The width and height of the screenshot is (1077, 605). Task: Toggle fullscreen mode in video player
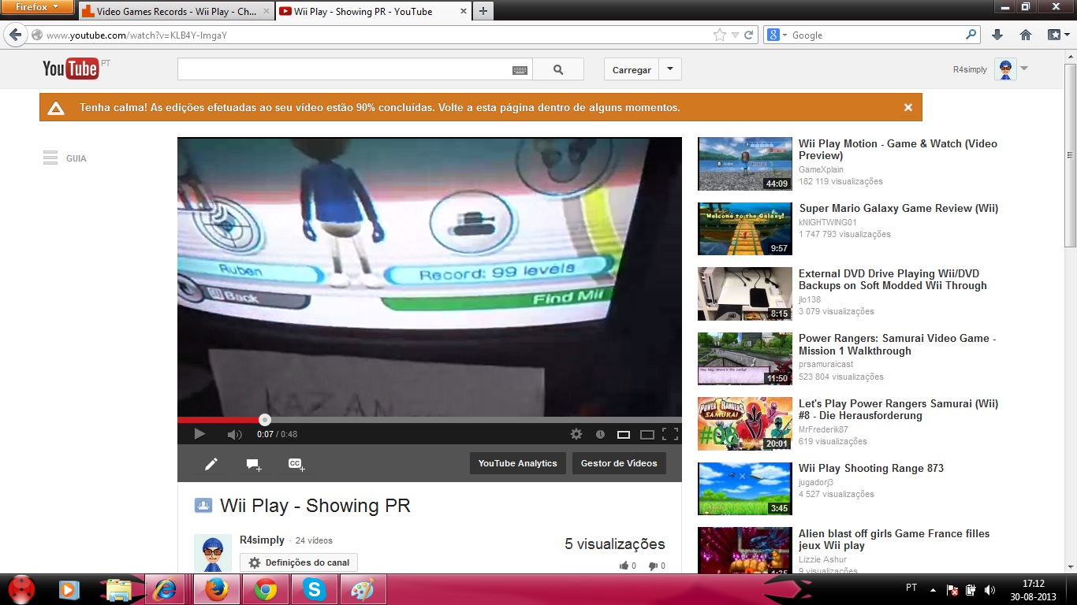point(670,434)
